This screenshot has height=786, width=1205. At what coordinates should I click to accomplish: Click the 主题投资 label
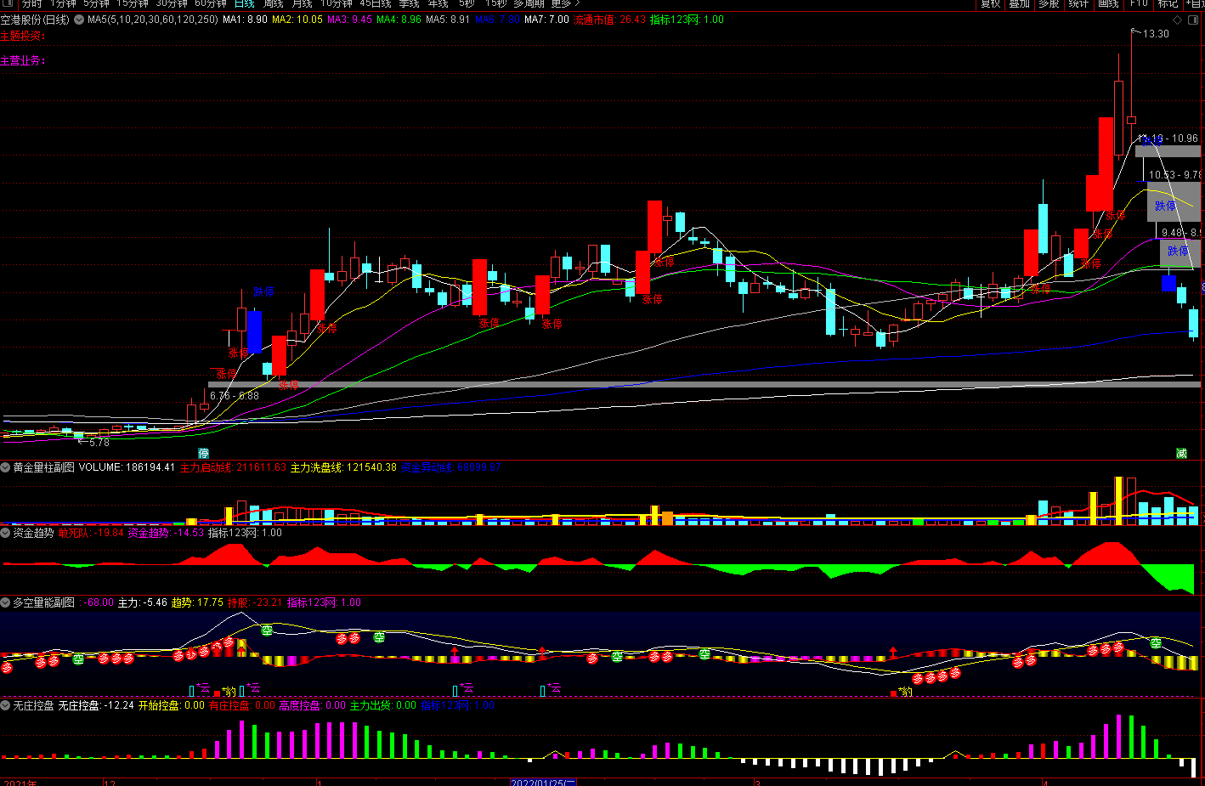pos(22,36)
